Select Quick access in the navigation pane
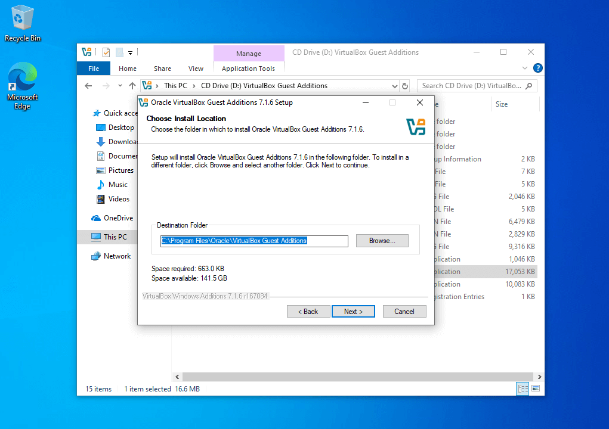 (115, 113)
